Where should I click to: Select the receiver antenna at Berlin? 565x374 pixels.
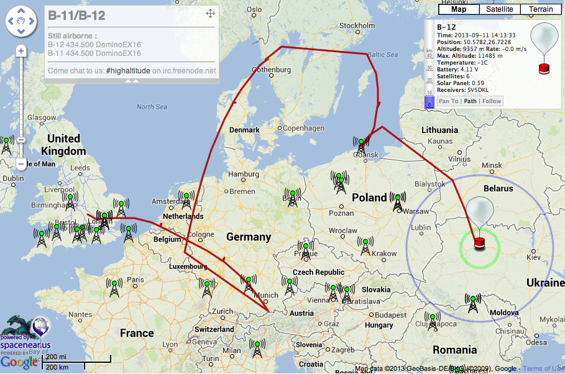(292, 197)
